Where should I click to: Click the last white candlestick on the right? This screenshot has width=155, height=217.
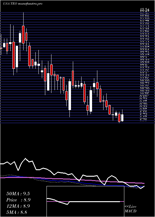122,118
